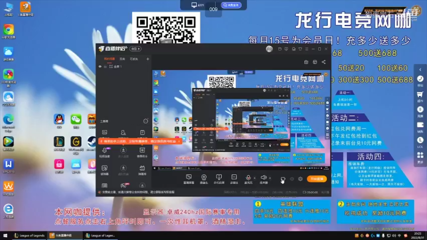Open the hamburger main menu in the title bar
Image resolution: width=427 pixels, height=240 pixels.
306,49
